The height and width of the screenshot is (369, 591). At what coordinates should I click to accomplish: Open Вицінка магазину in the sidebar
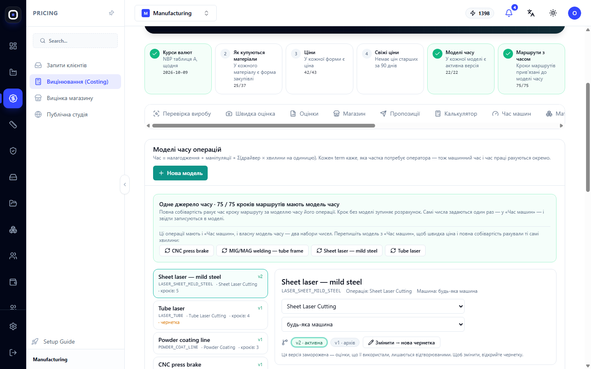pyautogui.click(x=75, y=98)
